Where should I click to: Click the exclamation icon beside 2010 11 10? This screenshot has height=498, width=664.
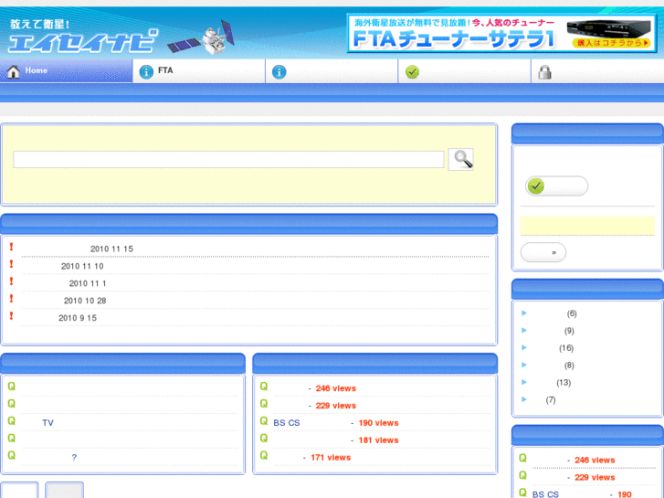12,264
